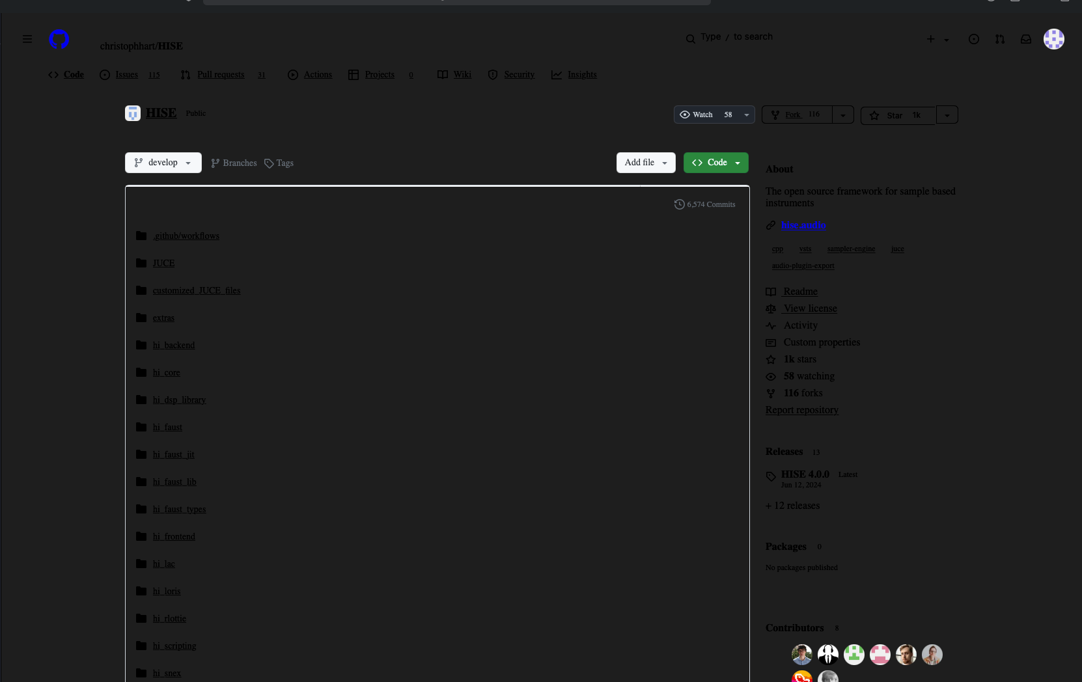Open the JUCE folder
This screenshot has height=682, width=1082.
point(164,263)
